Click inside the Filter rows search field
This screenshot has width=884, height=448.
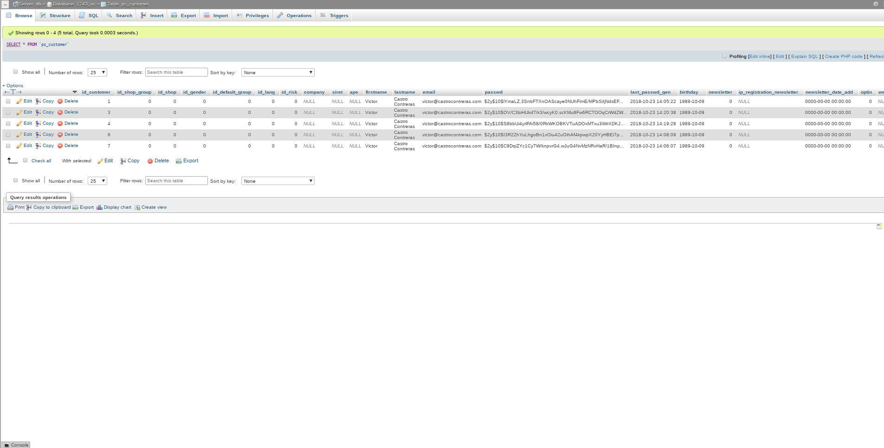tap(176, 72)
